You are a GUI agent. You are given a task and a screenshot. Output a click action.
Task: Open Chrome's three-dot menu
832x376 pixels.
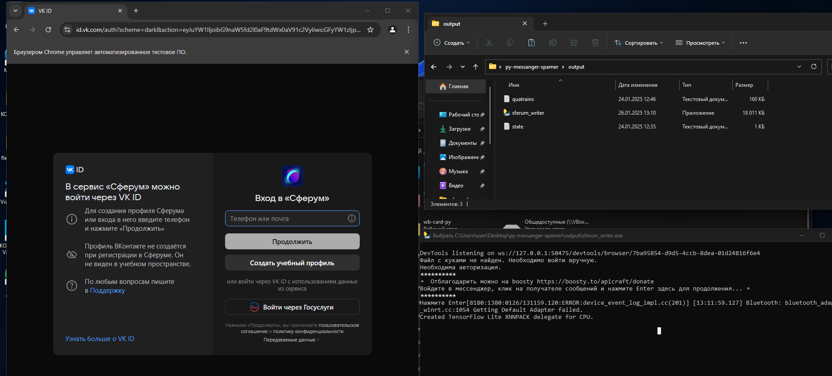click(x=408, y=30)
